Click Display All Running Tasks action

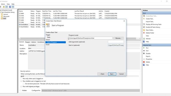(154, 24)
